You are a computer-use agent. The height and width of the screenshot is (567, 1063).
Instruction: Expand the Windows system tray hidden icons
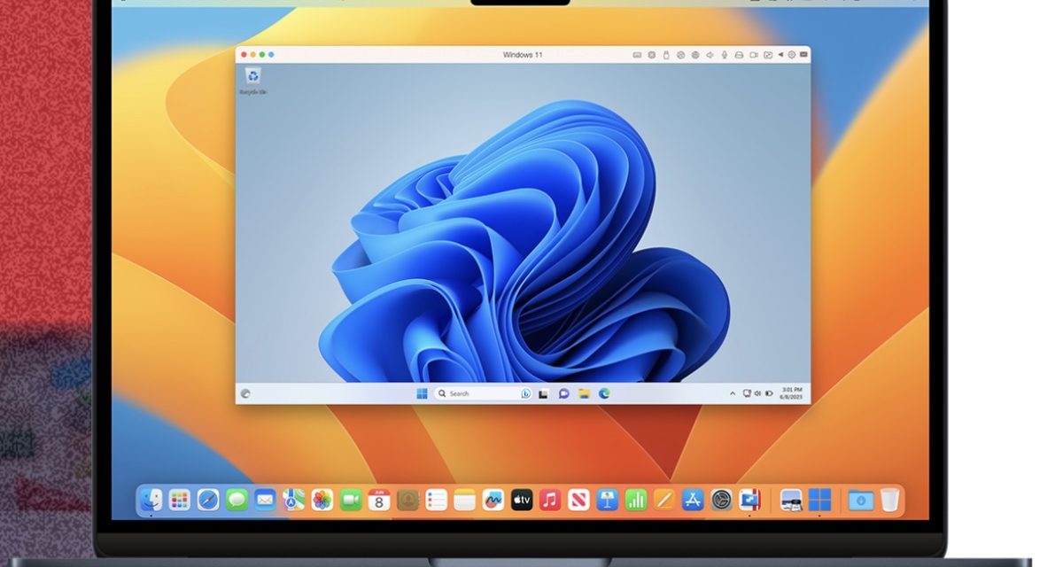[x=733, y=393]
